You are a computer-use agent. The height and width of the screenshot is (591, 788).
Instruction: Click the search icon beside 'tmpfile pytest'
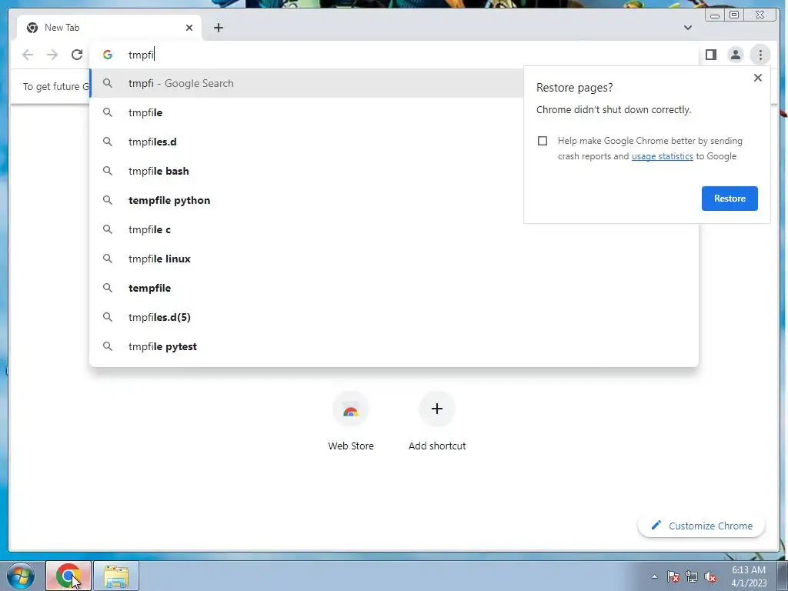(x=108, y=346)
